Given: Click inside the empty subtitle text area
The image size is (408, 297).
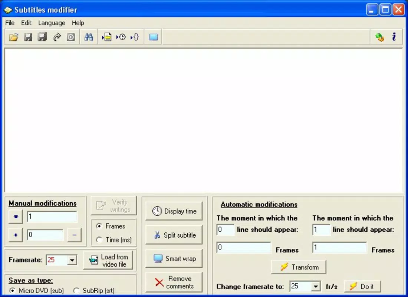Looking at the screenshot, I should click(x=204, y=120).
